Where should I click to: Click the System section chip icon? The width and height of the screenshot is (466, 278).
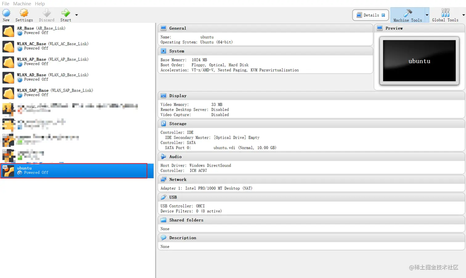tap(164, 51)
